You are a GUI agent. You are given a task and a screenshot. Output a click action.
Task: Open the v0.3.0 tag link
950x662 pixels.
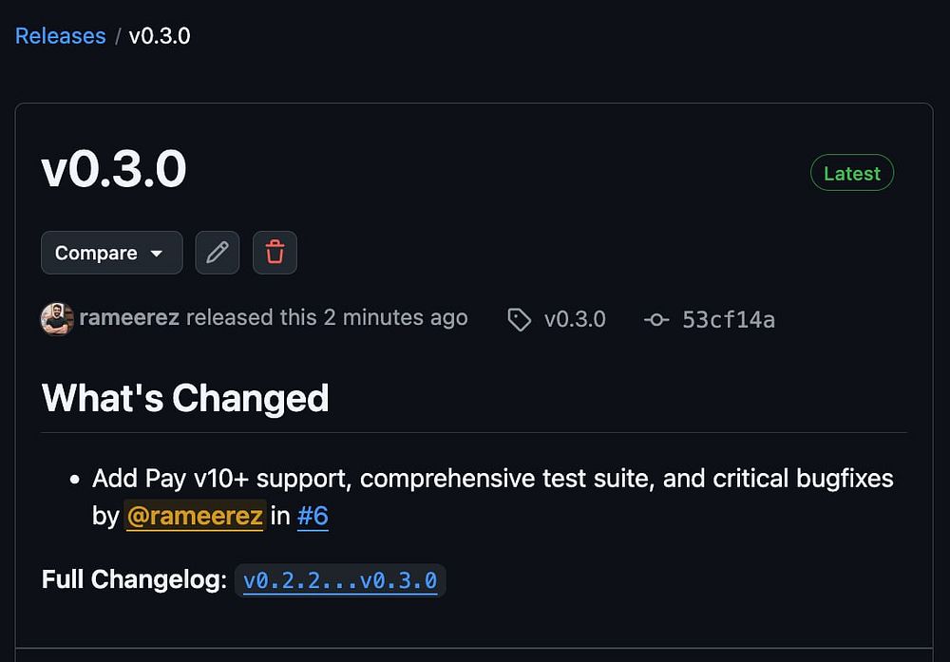(x=575, y=319)
